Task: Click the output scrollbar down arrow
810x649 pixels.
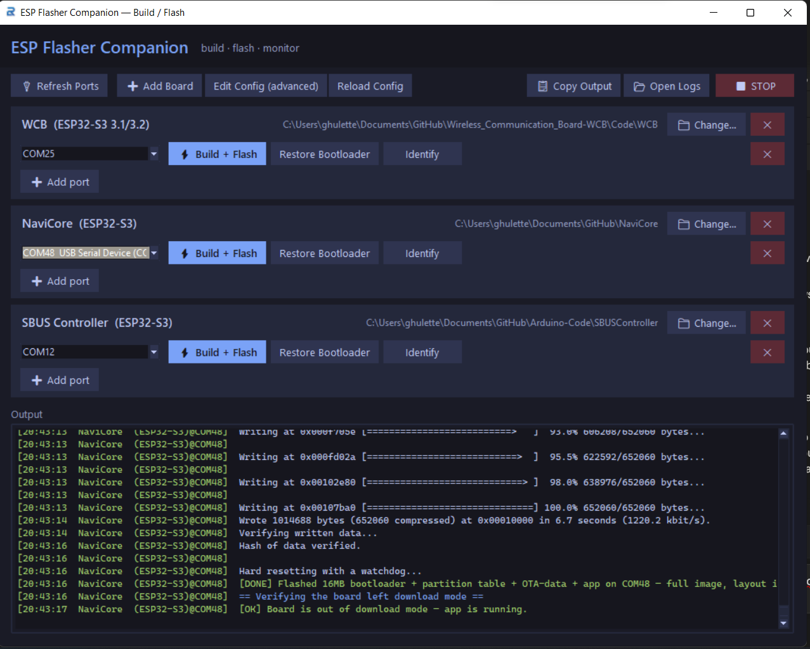Action: click(783, 623)
